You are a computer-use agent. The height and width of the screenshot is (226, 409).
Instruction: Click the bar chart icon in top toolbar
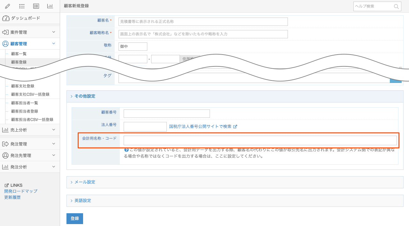click(50, 6)
